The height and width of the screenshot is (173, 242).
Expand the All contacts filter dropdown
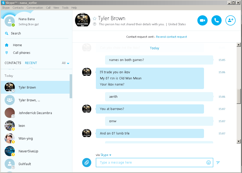pyautogui.click(x=66, y=63)
